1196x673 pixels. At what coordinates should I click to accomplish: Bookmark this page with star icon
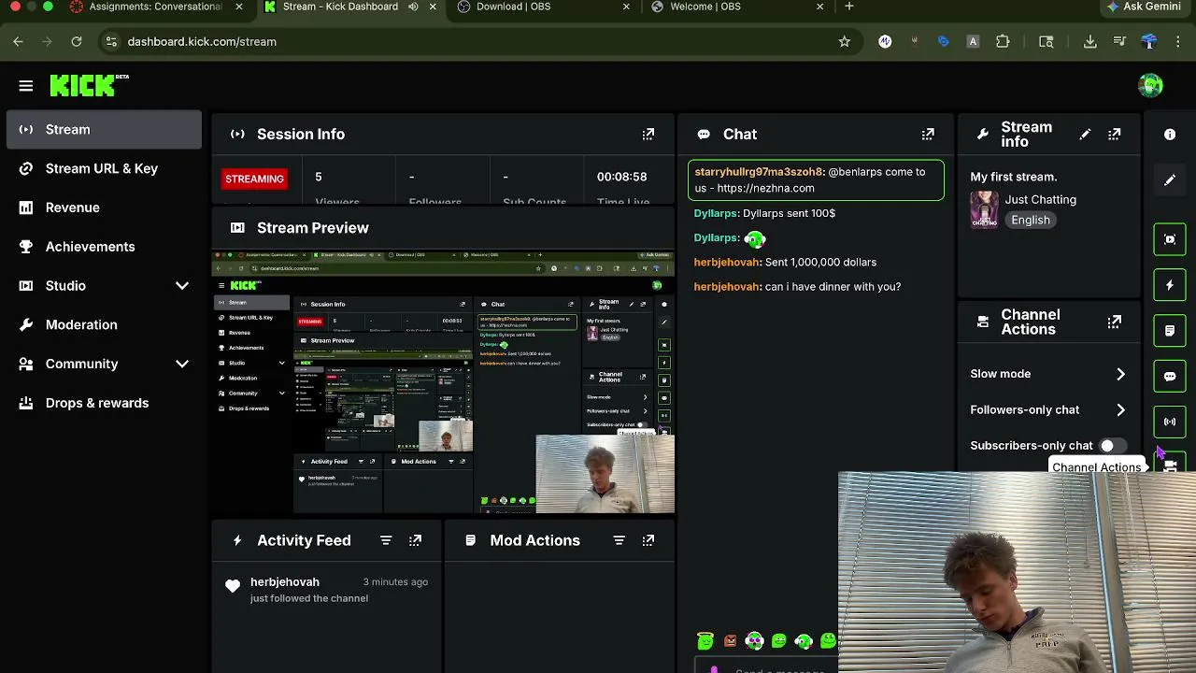845,41
